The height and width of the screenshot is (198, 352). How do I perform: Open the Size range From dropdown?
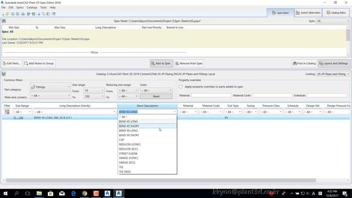(x=94, y=90)
